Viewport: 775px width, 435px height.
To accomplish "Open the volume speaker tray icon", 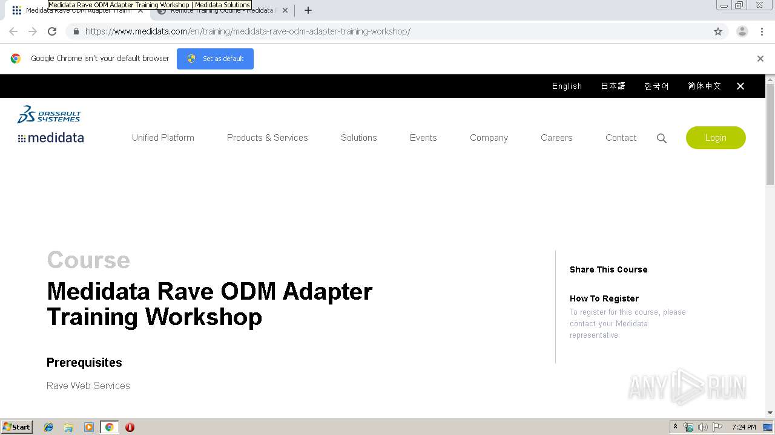I will click(703, 427).
